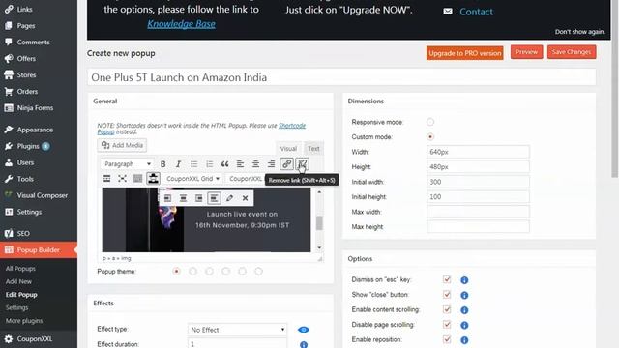The image size is (619, 348).
Task: Select last Popup theme radio button
Action: pos(258,271)
